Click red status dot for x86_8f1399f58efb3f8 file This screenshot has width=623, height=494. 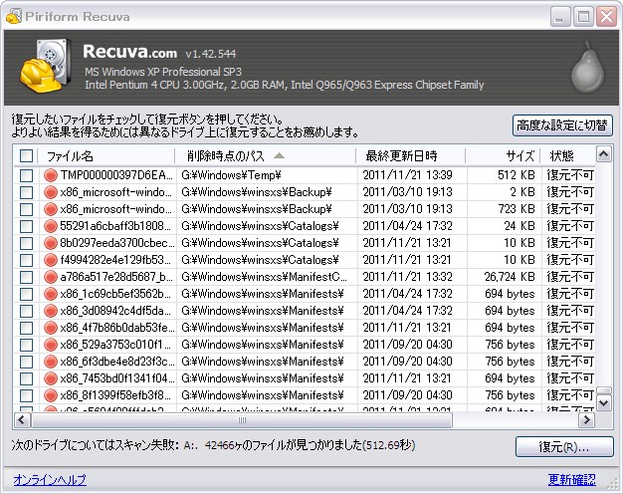(x=51, y=395)
